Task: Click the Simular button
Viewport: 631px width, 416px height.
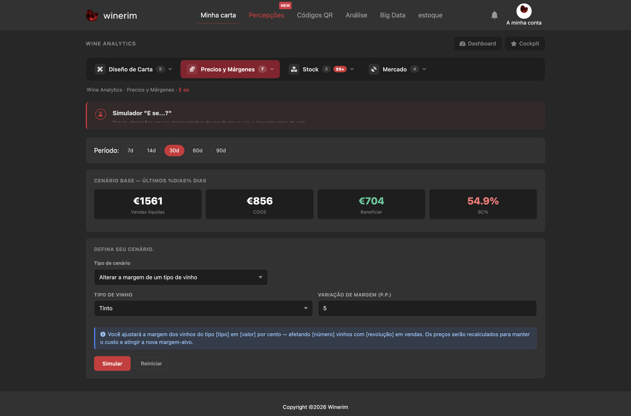Action: (x=112, y=363)
